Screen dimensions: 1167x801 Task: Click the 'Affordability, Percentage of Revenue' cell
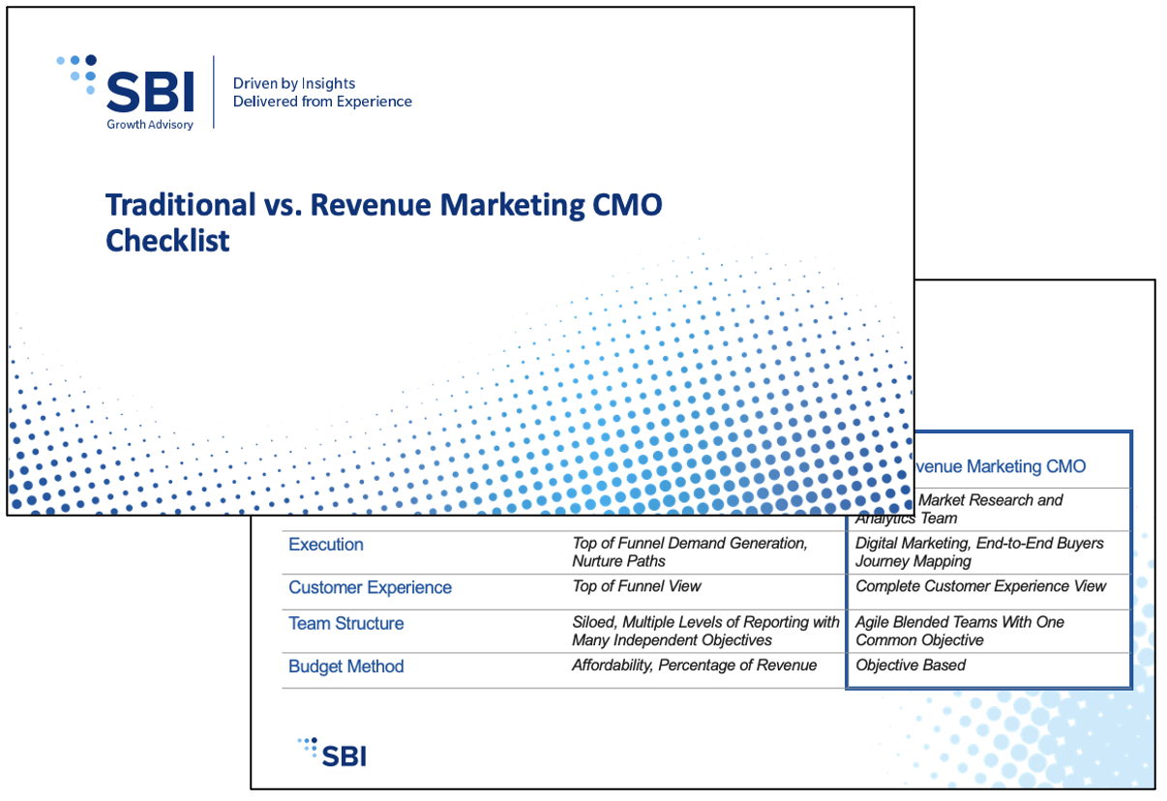click(694, 666)
